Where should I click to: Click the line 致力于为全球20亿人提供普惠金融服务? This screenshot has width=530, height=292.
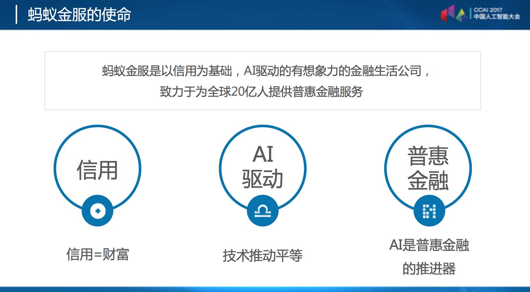pyautogui.click(x=261, y=92)
